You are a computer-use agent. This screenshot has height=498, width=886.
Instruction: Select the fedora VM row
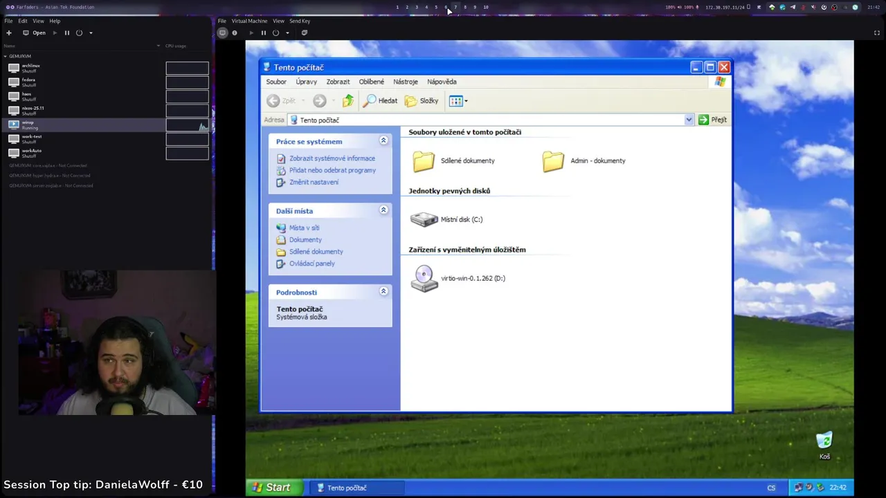click(x=83, y=82)
